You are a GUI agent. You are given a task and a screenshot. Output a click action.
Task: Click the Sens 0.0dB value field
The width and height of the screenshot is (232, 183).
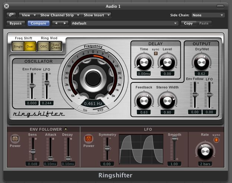33,164
